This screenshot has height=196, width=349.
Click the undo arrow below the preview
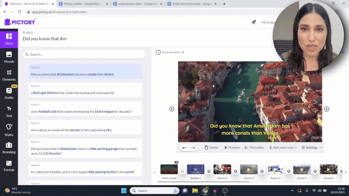(184, 147)
